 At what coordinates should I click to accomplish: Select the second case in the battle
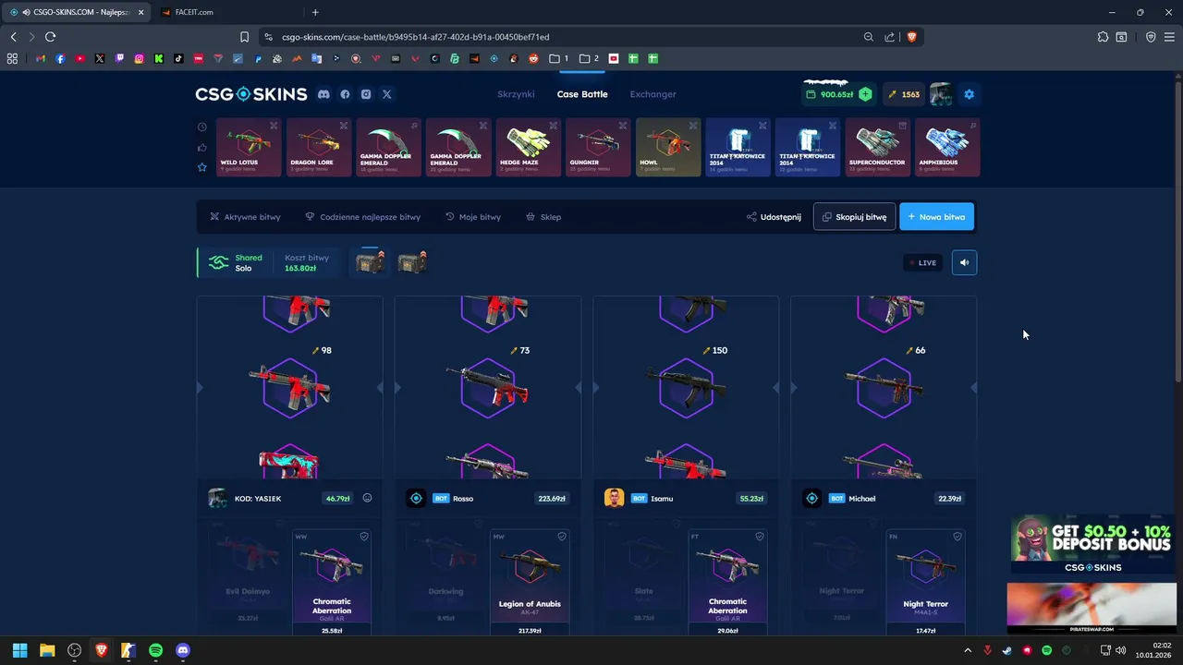412,262
